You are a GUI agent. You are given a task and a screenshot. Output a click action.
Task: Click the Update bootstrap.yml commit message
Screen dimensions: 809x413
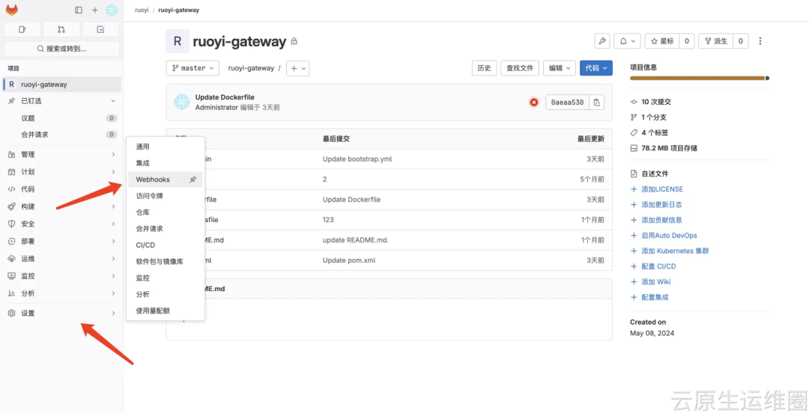[357, 159]
